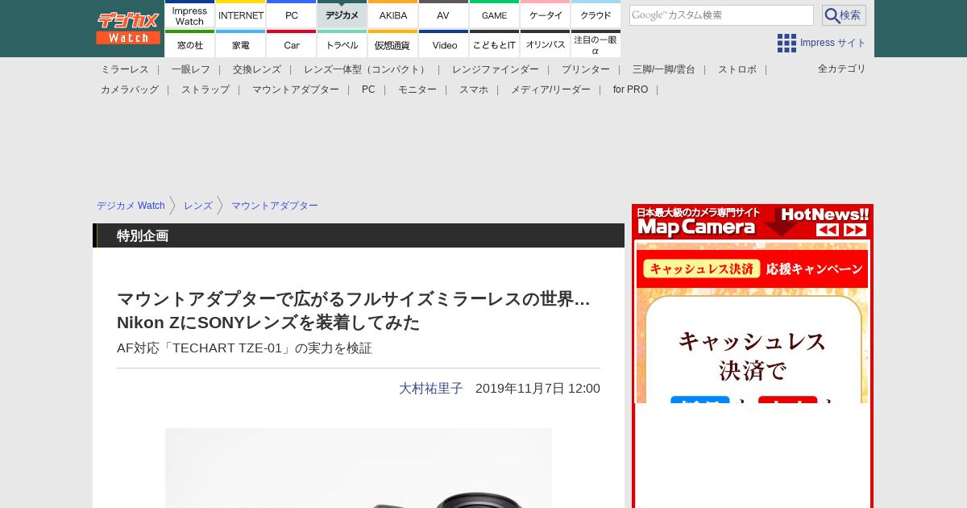Go to デジカメ Watch breadcrumb
This screenshot has width=967, height=508.
pos(131,206)
